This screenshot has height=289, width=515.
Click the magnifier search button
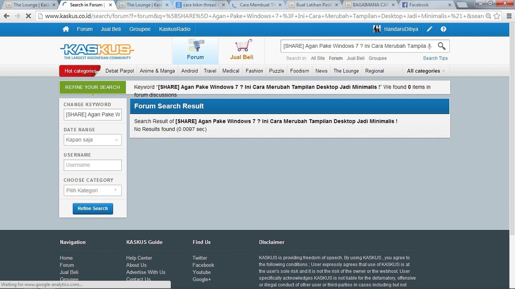tap(442, 46)
